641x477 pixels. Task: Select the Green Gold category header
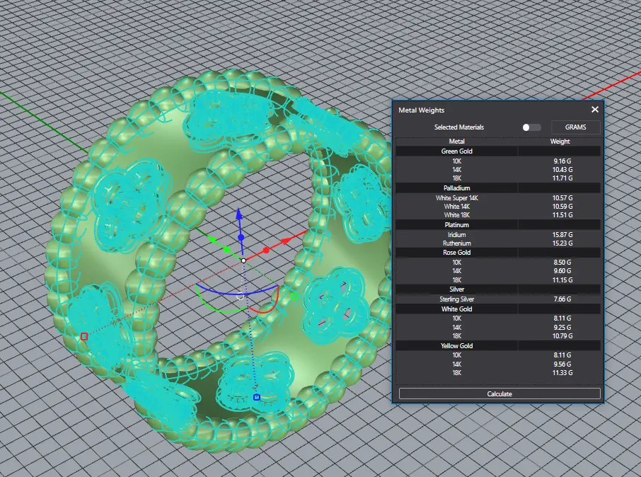coord(497,151)
